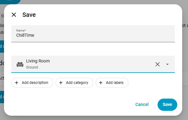Click the partially hidden blue button at the lower-left edge

pos(2,97)
